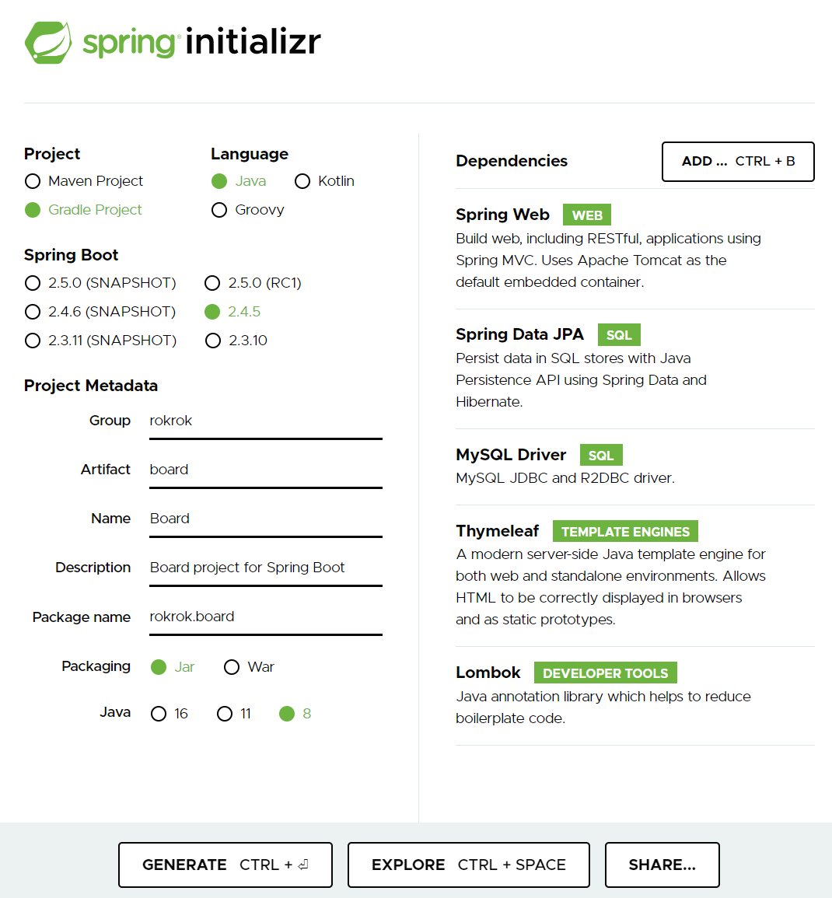Screen dimensions: 832x898
Task: Click the Group field label
Action: coord(110,421)
